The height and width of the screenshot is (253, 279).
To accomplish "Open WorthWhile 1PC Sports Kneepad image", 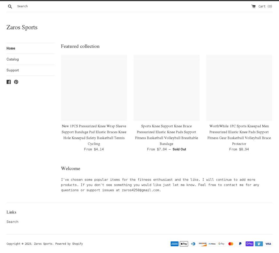I will [x=239, y=88].
